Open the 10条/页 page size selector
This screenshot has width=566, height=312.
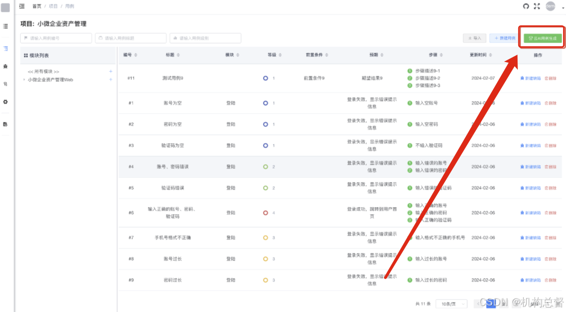[452, 304]
